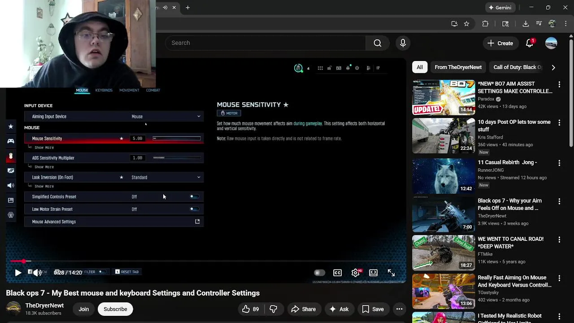This screenshot has width=574, height=323.
Task: Join TheDryerNewt channel membership
Action: [84, 309]
